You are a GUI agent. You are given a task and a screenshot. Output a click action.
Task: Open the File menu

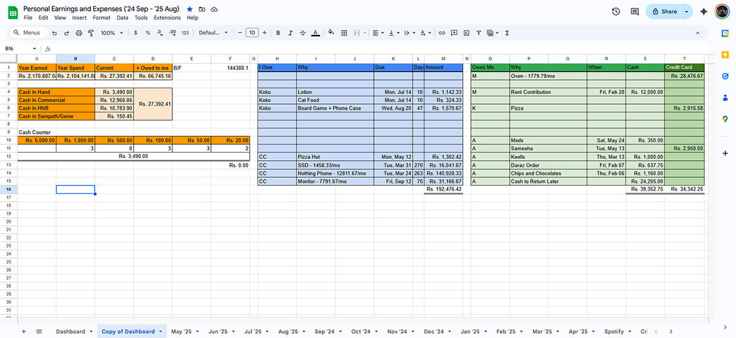pyautogui.click(x=28, y=18)
